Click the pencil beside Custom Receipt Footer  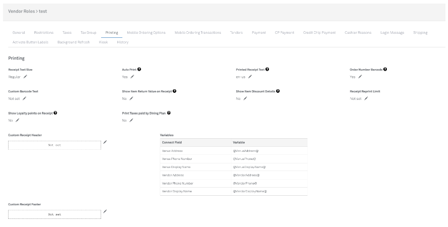(105, 211)
